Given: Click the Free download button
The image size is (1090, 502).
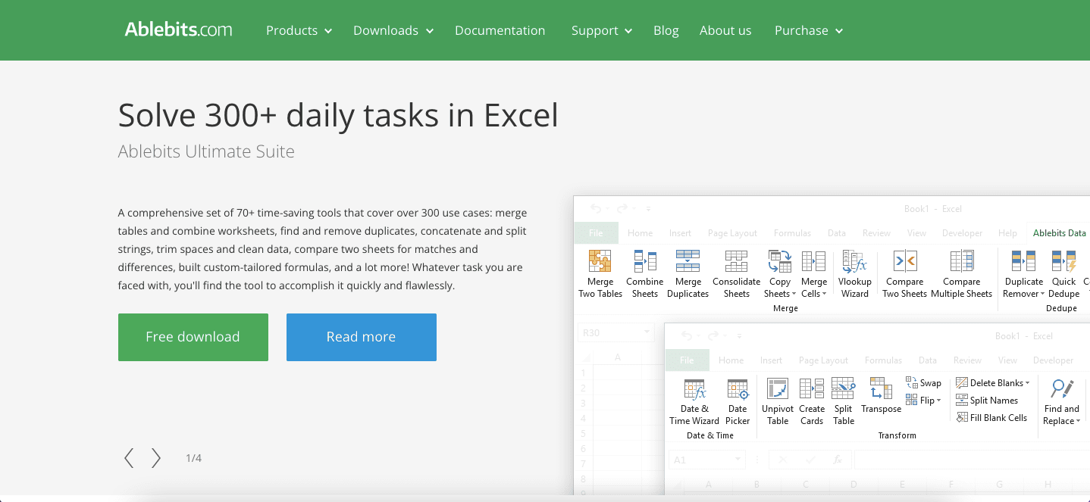Looking at the screenshot, I should 193,337.
